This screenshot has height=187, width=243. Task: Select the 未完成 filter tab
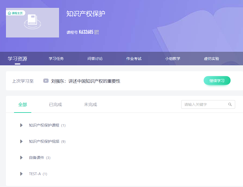[91, 105]
